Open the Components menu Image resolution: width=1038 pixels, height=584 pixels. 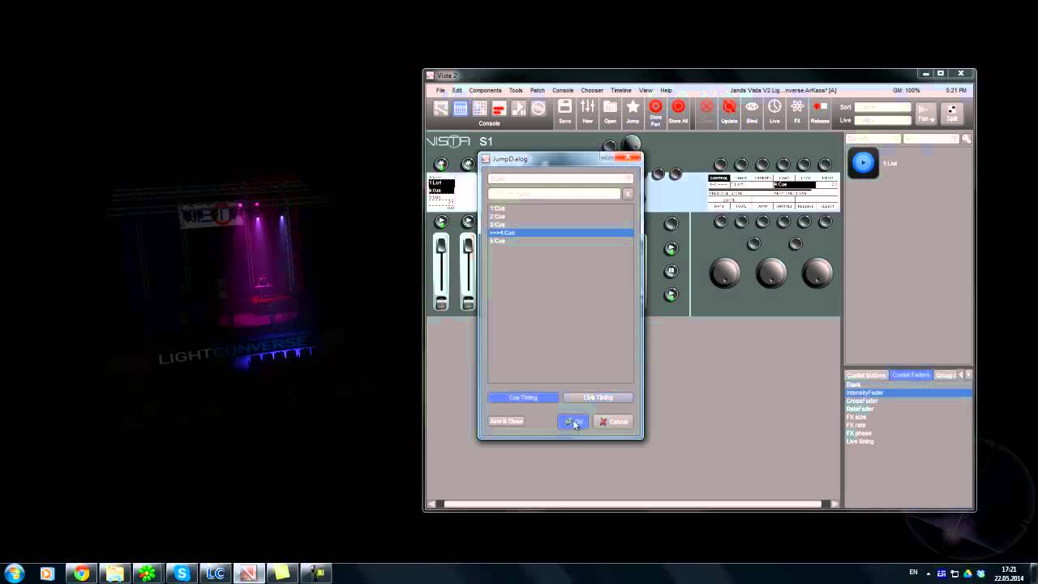coord(485,90)
